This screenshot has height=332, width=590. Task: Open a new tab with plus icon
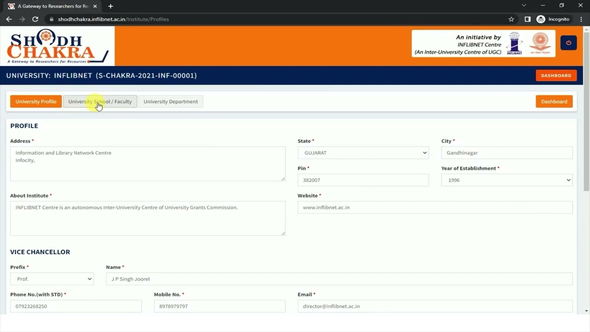click(111, 6)
